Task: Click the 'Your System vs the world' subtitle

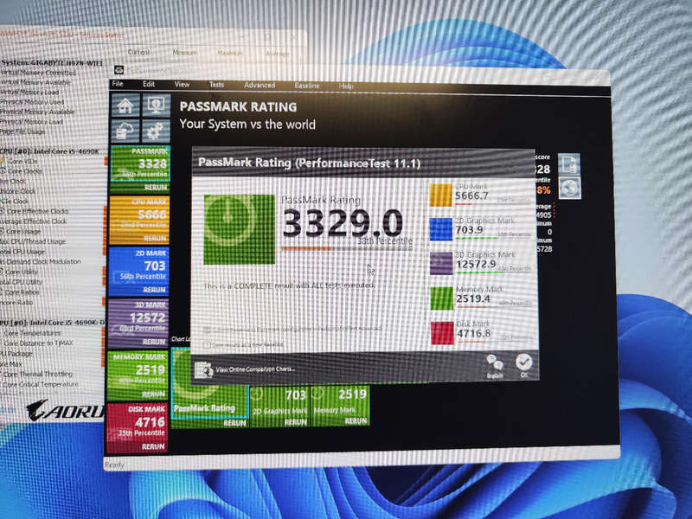Action: pos(247,124)
